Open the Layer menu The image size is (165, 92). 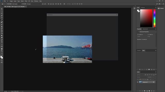[x=15, y=1]
